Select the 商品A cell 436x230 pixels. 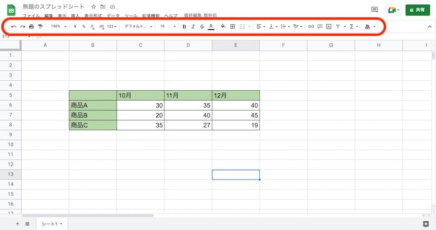[x=93, y=106]
